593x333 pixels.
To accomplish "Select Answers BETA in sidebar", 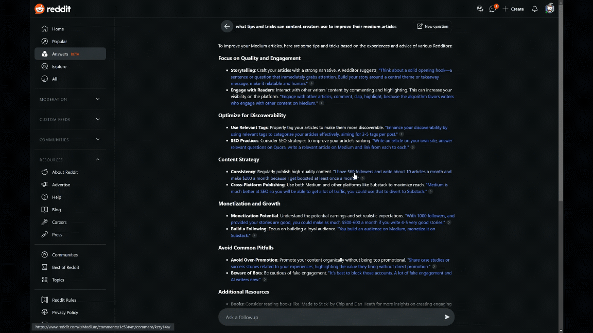I will [x=70, y=53].
